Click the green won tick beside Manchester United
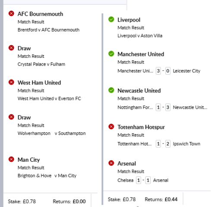 coord(111,53)
